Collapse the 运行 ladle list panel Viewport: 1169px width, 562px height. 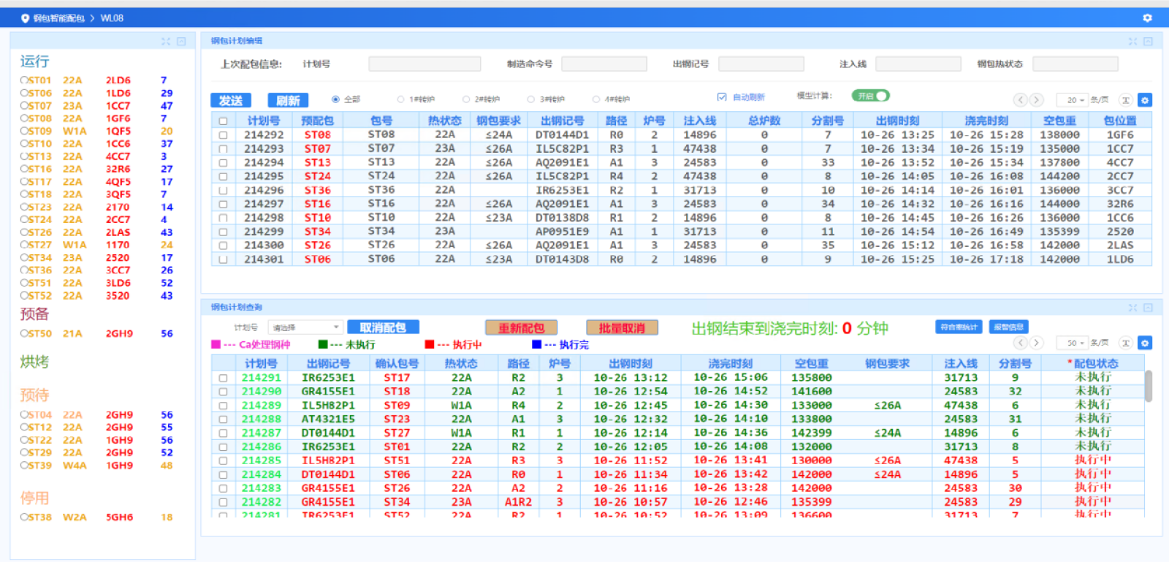181,42
